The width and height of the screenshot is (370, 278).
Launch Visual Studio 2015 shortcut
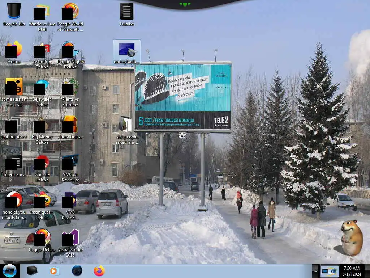70,243
